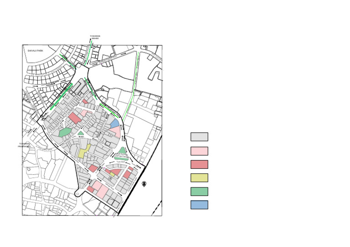Screen dimensions: 350x247
Task: Click the blue legend swatch
Action: 199,205
